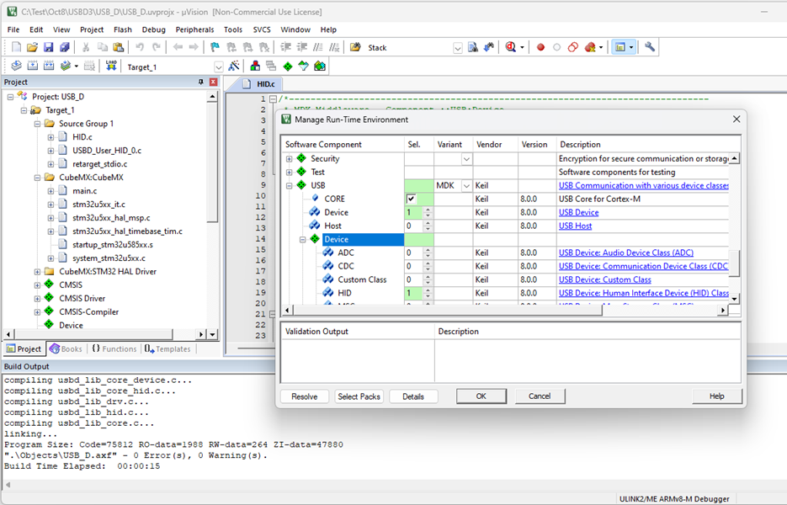Open the Manage Run-Time Environment green diamond icon

[288, 66]
